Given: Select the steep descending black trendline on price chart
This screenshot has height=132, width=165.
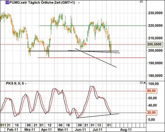Looking at the screenshot, I should click(x=96, y=58).
